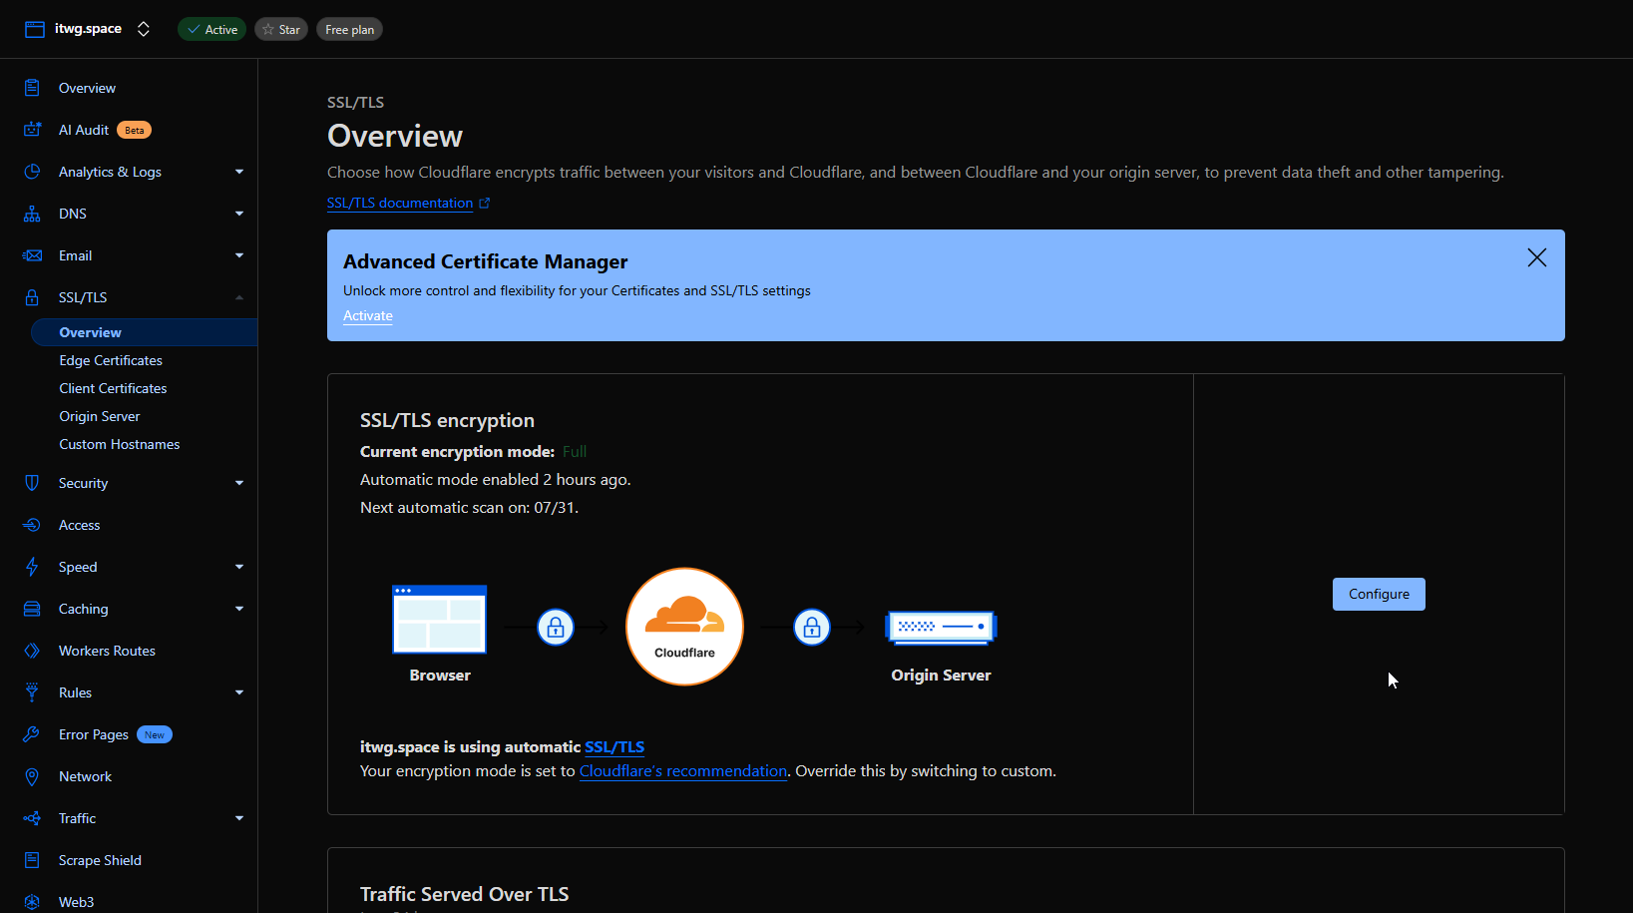Click the lock icon between Browser and Cloudflare
Screen dimensions: 1633x913
tap(556, 628)
